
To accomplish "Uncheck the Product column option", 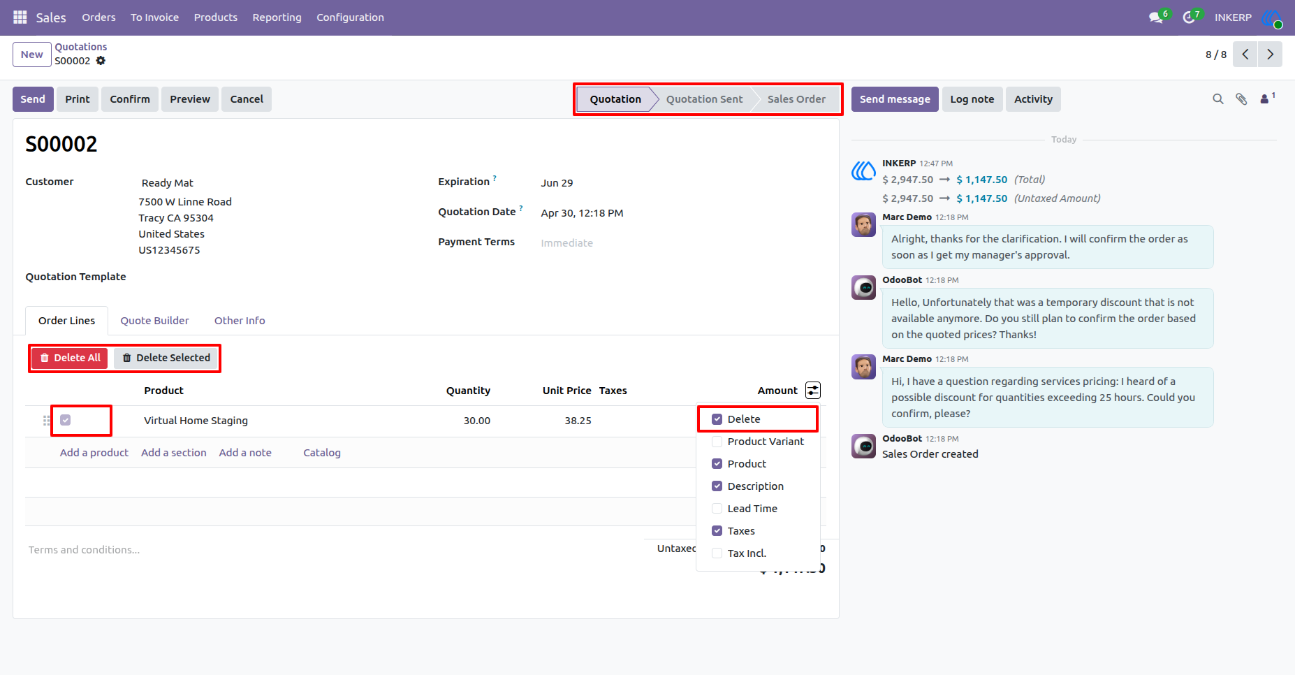I will coord(717,464).
